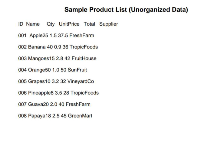The height and width of the screenshot is (141, 221).
Task: Place cursor on Supplier header word
Action: pyautogui.click(x=109, y=24)
